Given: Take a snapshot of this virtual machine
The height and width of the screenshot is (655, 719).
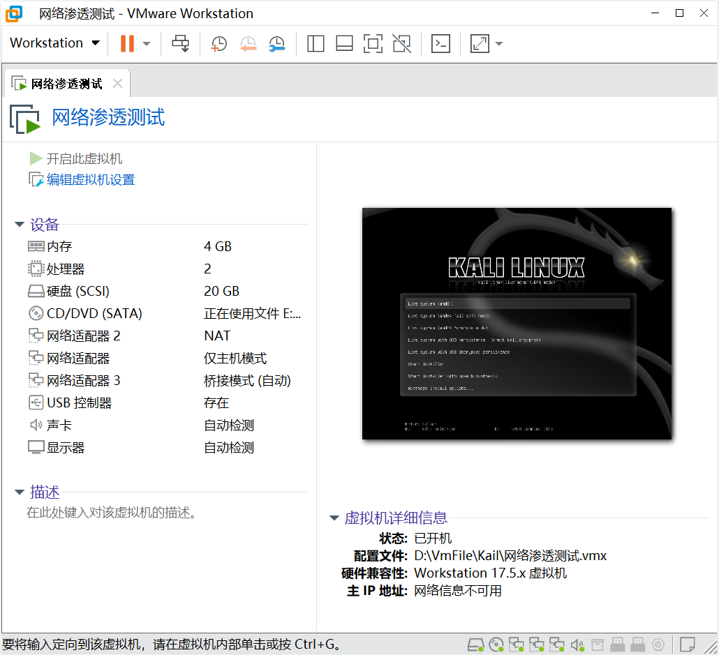Looking at the screenshot, I should pyautogui.click(x=218, y=44).
